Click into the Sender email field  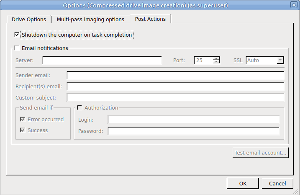click(x=175, y=75)
